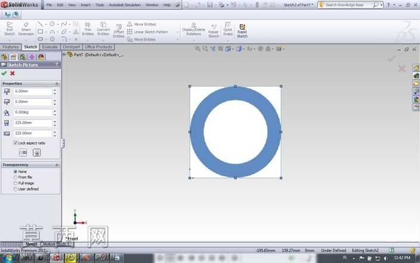Open the Quick Snaps tool
This screenshot has width=420, height=263.
click(x=228, y=29)
